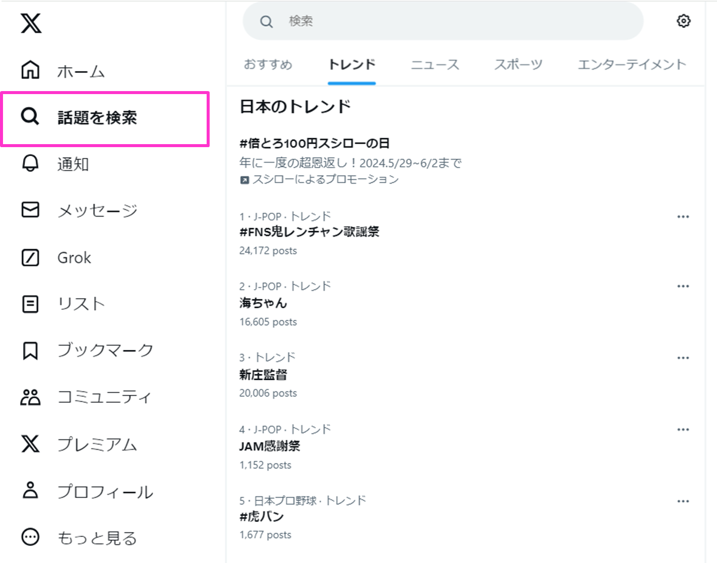Switch to the おすすめ tab
The width and height of the screenshot is (717, 563).
point(268,65)
